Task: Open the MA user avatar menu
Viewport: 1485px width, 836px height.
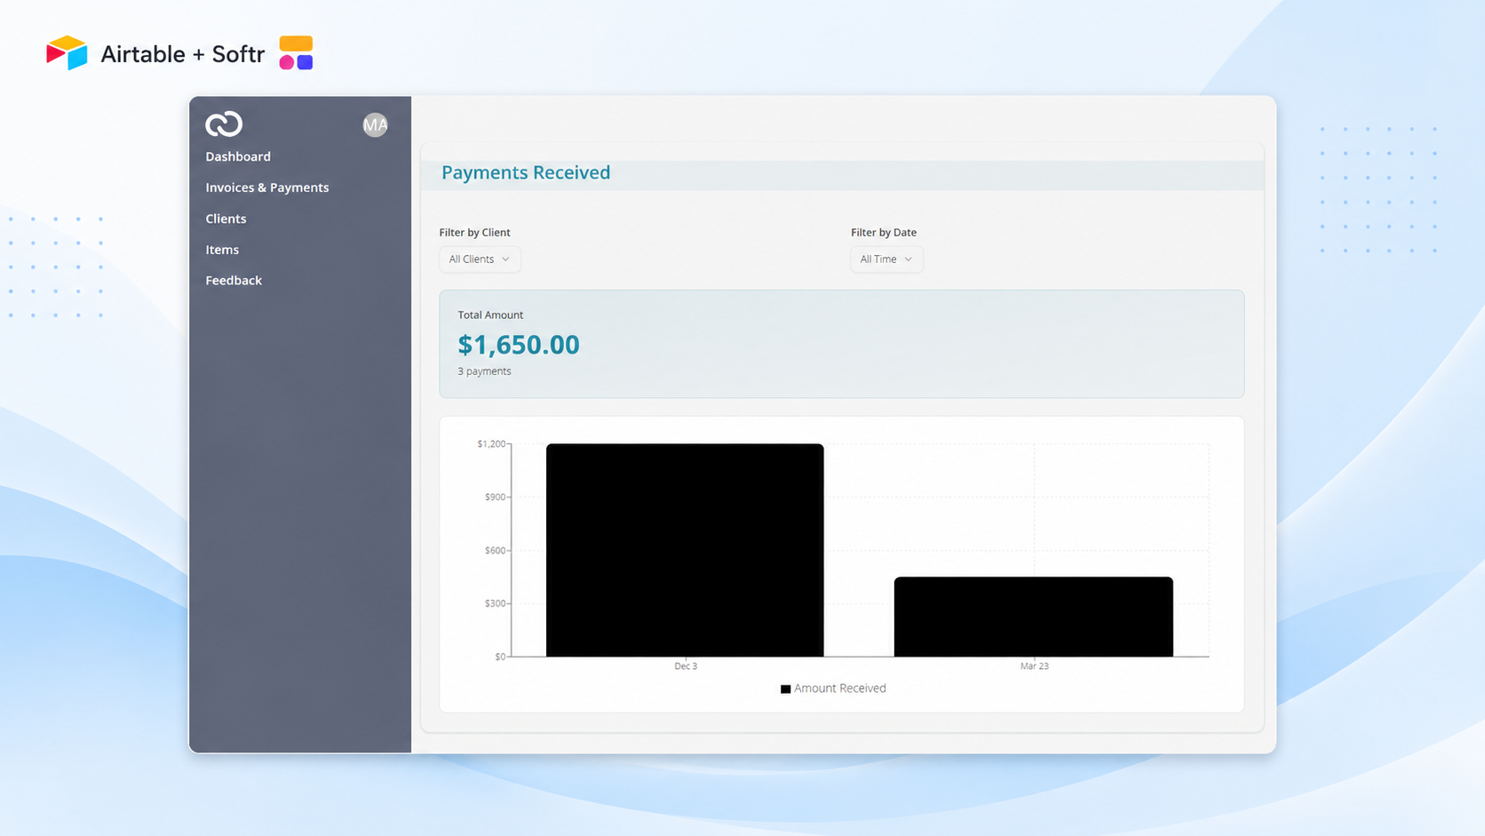Action: point(375,125)
